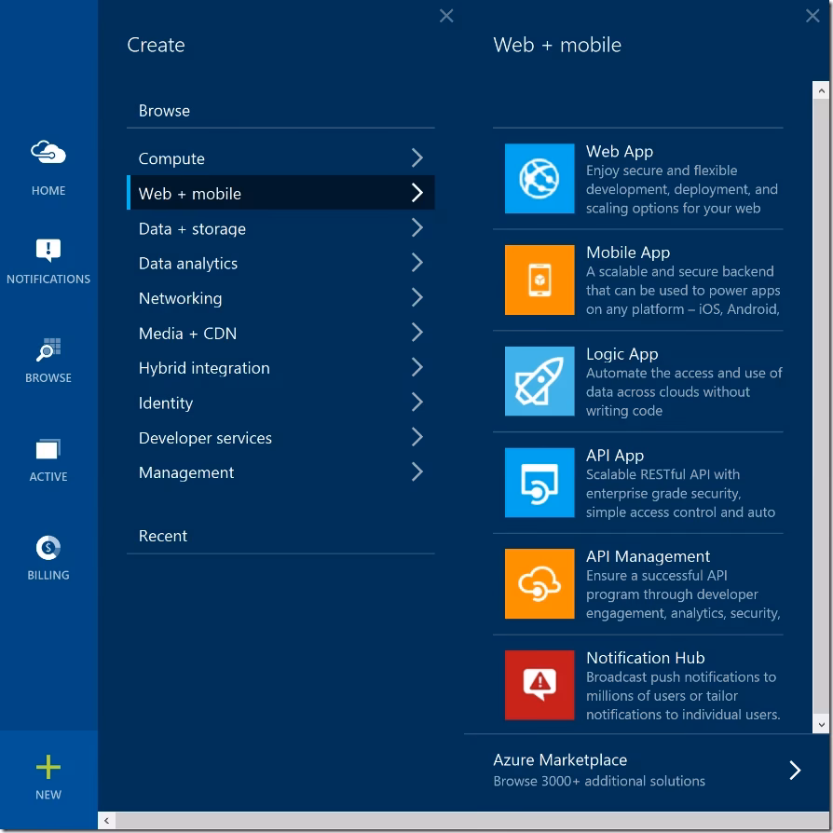Select Developer services category

[x=280, y=438]
